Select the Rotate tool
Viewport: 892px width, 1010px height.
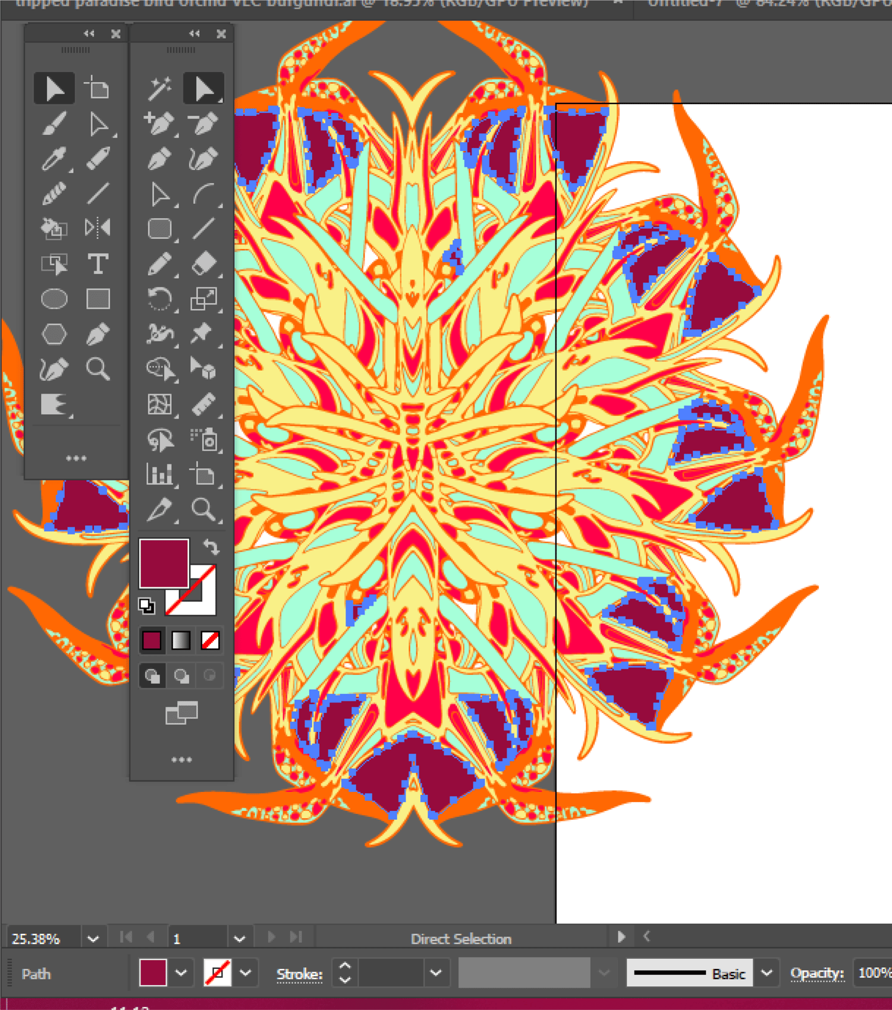tap(159, 298)
